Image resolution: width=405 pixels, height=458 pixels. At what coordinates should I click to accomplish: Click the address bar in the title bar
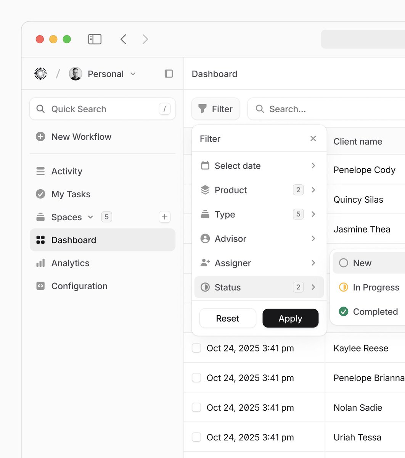[x=363, y=39]
